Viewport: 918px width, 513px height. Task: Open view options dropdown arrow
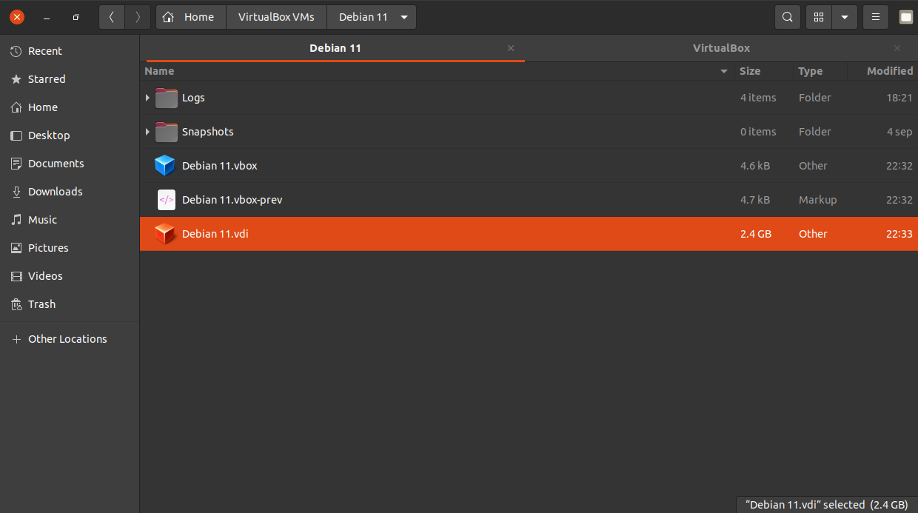click(845, 17)
